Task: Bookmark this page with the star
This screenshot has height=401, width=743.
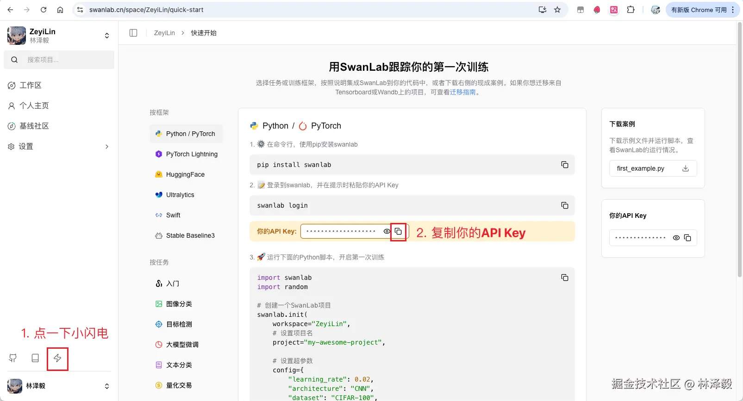Action: (557, 10)
